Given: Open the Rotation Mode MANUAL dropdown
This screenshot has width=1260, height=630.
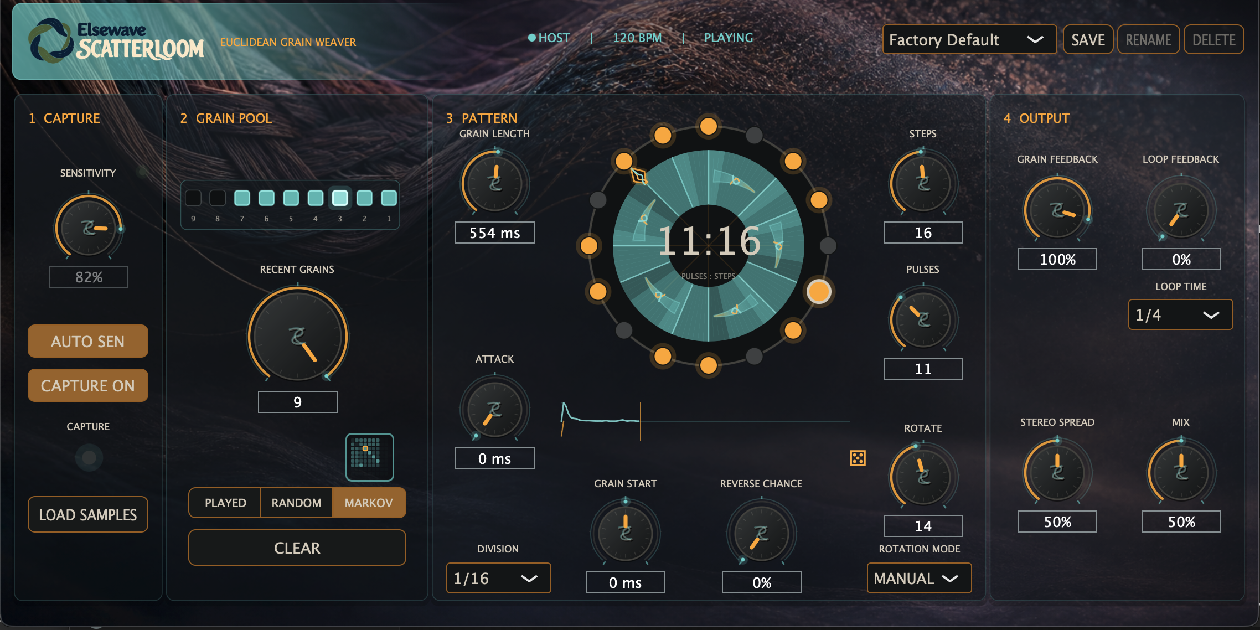Looking at the screenshot, I should [x=919, y=578].
